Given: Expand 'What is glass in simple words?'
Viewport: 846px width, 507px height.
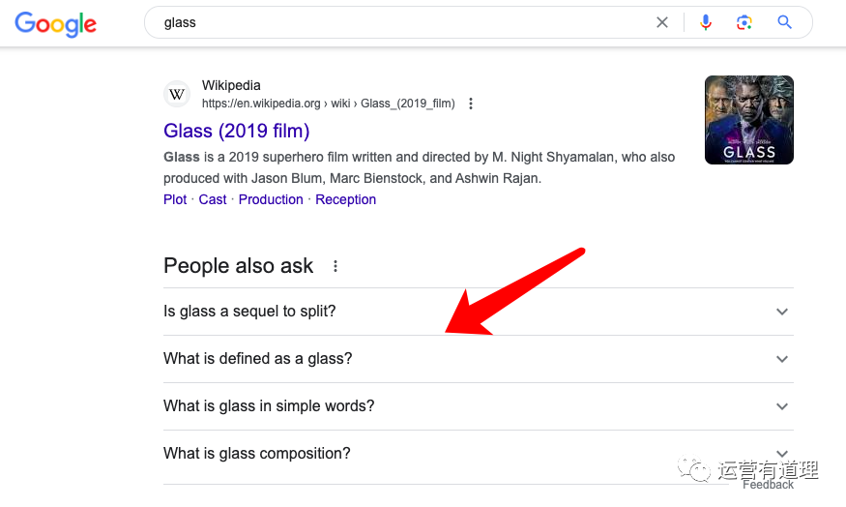Looking at the screenshot, I should pyautogui.click(x=782, y=406).
